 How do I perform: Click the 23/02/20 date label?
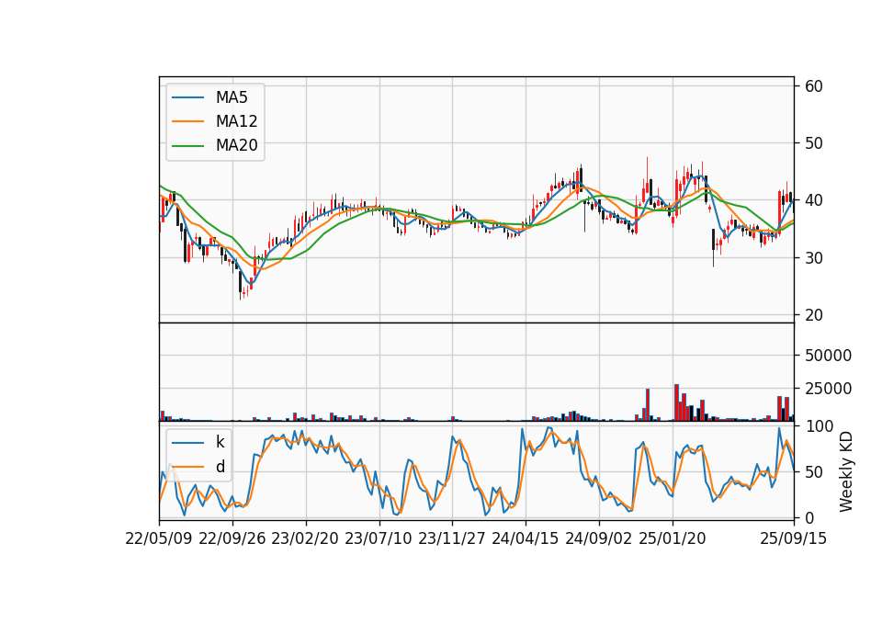coord(305,538)
